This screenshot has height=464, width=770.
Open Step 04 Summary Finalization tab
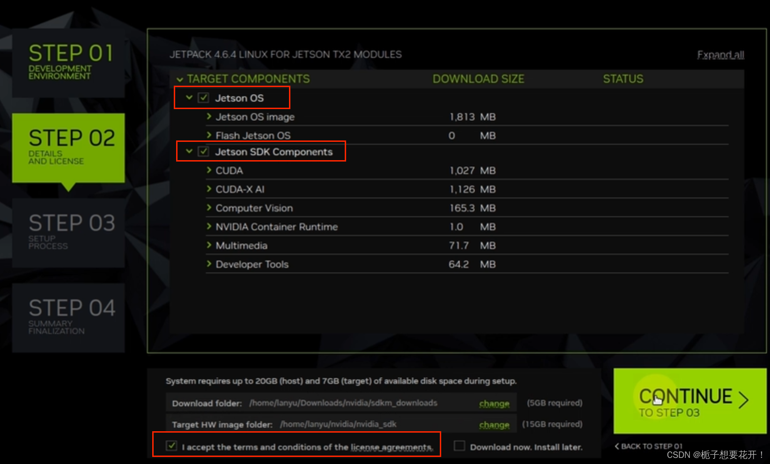point(68,317)
